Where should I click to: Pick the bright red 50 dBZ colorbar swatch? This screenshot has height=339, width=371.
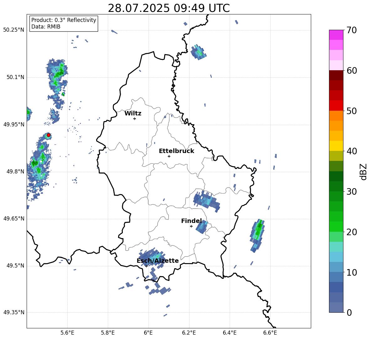(336, 106)
